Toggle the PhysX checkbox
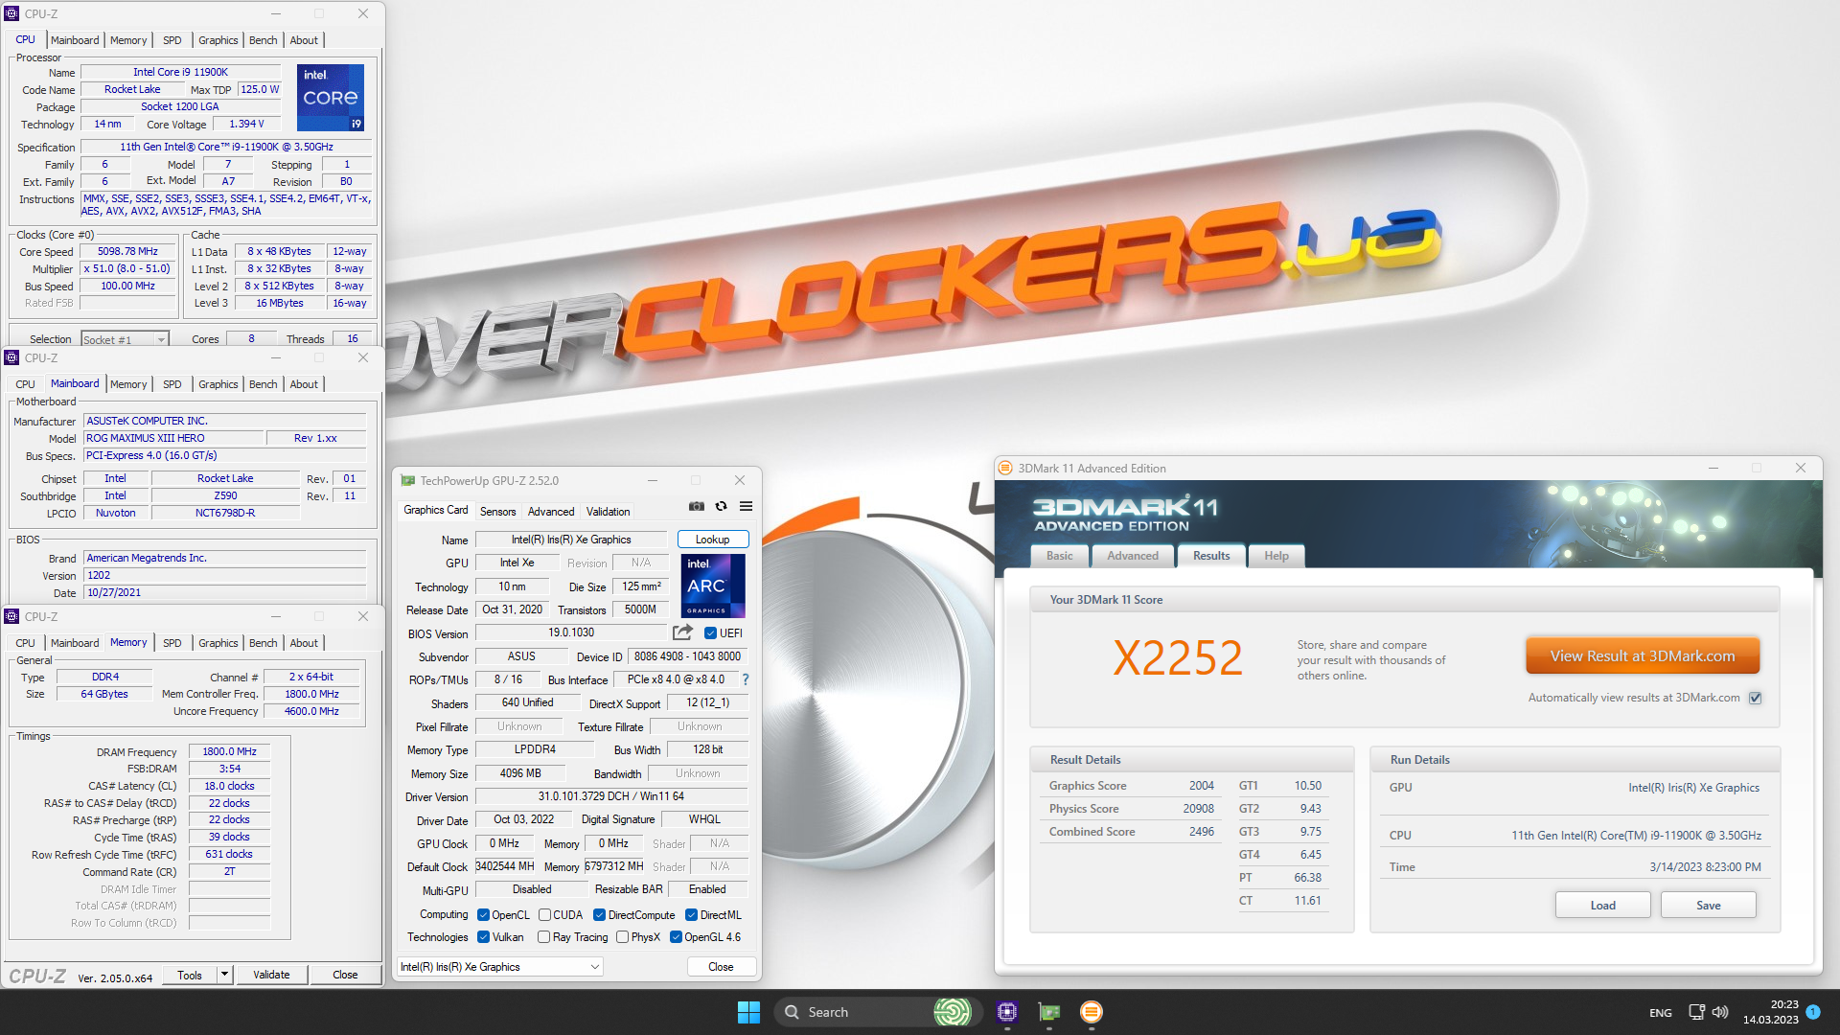This screenshot has width=1840, height=1035. pos(622,937)
